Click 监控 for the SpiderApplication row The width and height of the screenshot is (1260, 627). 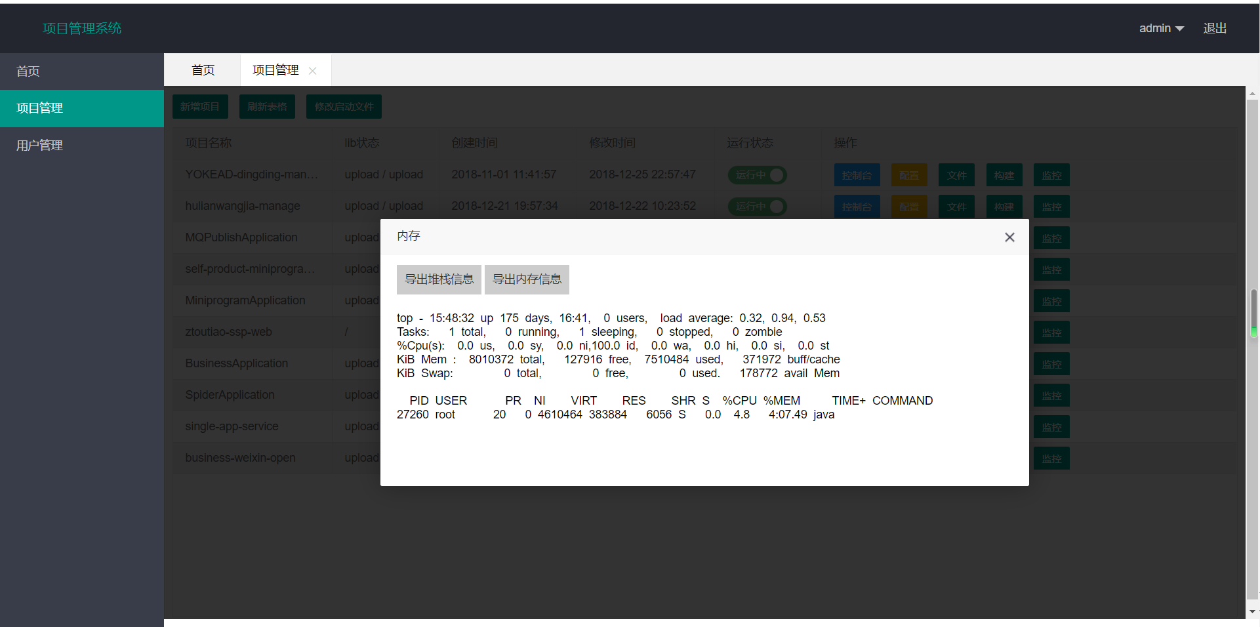click(x=1051, y=395)
